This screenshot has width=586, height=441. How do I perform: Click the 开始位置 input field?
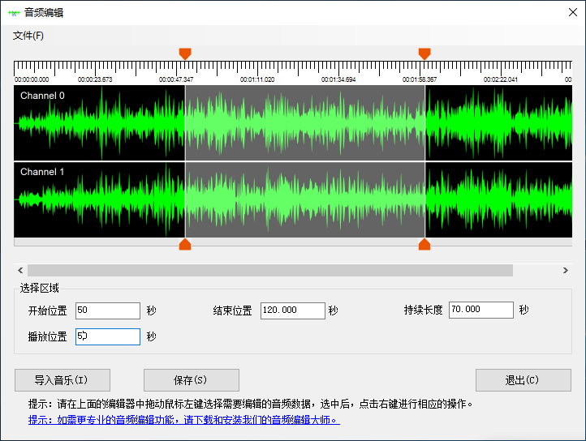[107, 310]
